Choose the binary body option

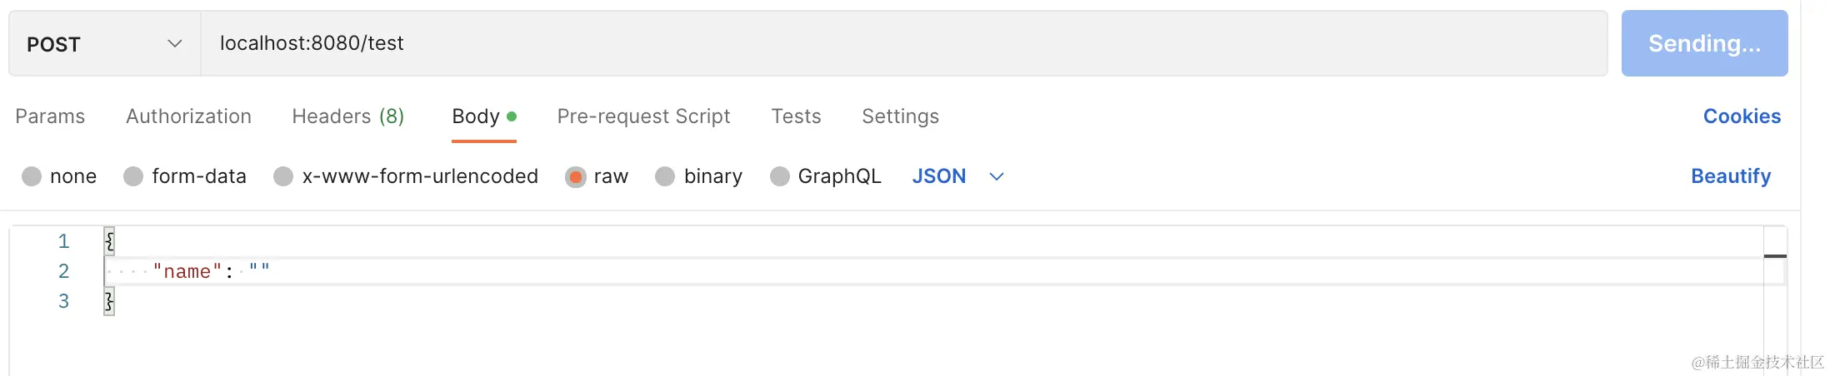pos(666,176)
